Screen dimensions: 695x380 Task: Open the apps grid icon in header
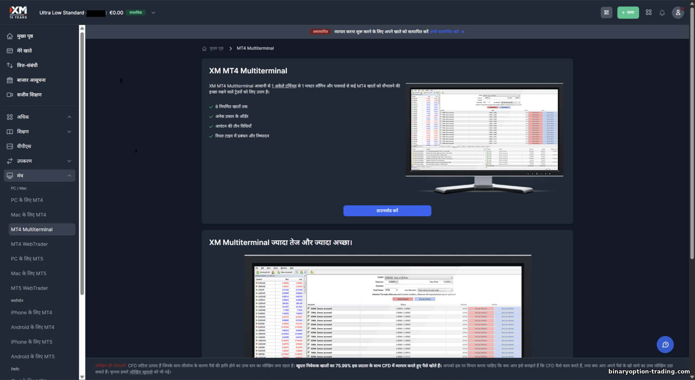point(648,13)
